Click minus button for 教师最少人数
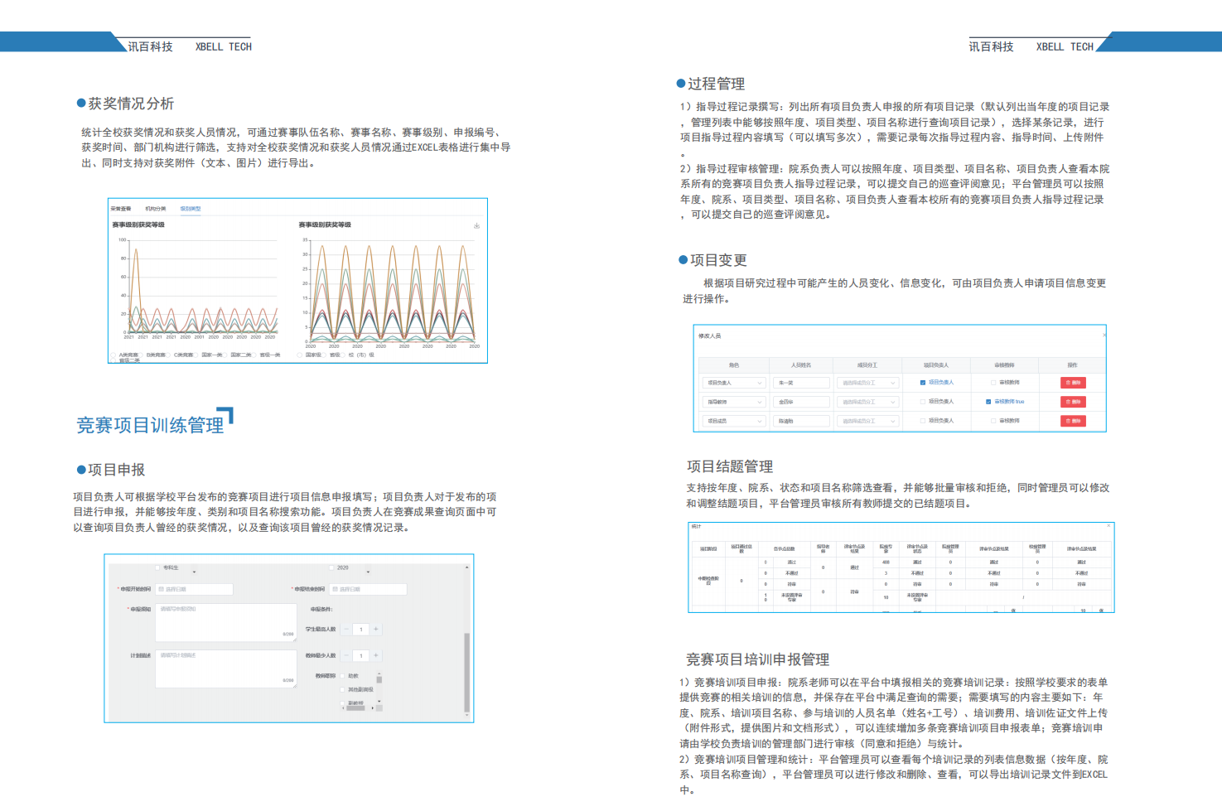 (x=346, y=655)
